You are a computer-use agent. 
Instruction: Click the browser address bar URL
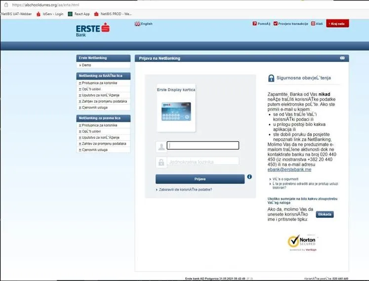click(45, 5)
